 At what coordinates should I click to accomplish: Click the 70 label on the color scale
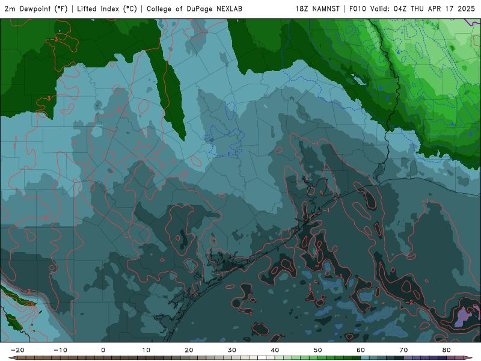point(403,350)
